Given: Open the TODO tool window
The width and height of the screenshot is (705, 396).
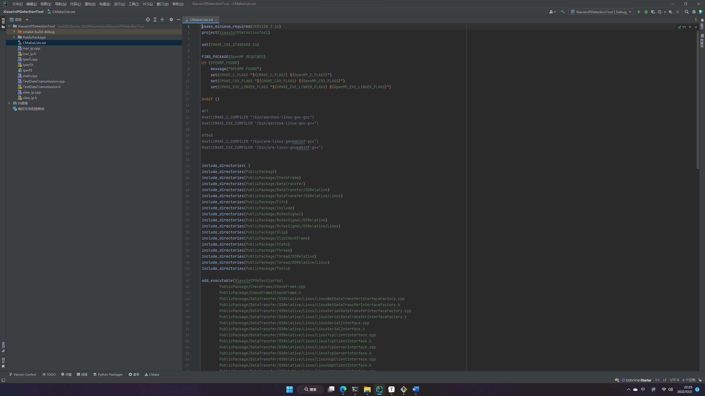Looking at the screenshot, I should 49,375.
